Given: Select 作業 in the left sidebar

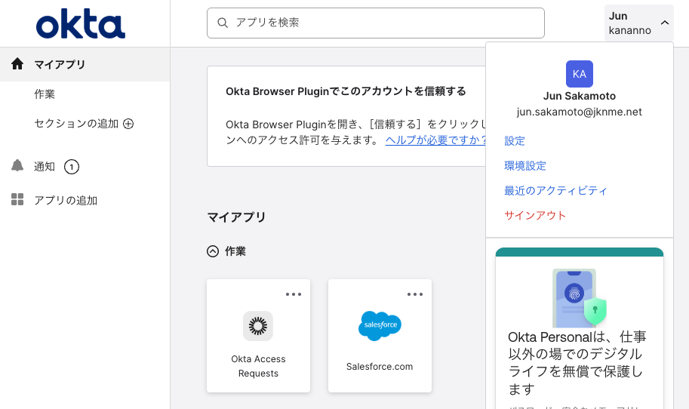Looking at the screenshot, I should 45,94.
